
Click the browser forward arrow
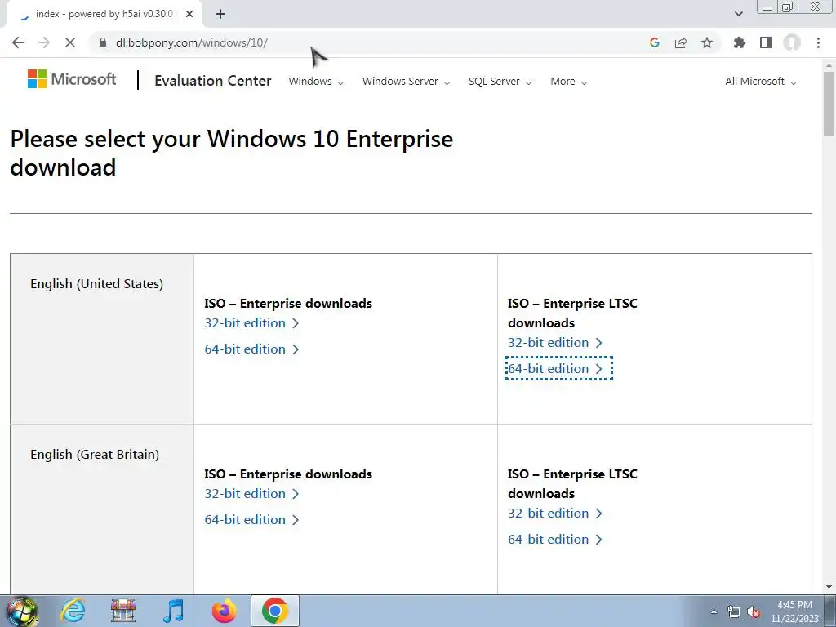pyautogui.click(x=44, y=42)
